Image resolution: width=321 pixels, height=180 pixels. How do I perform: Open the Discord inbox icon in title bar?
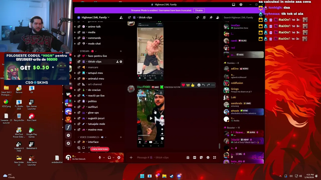pos(233,4)
